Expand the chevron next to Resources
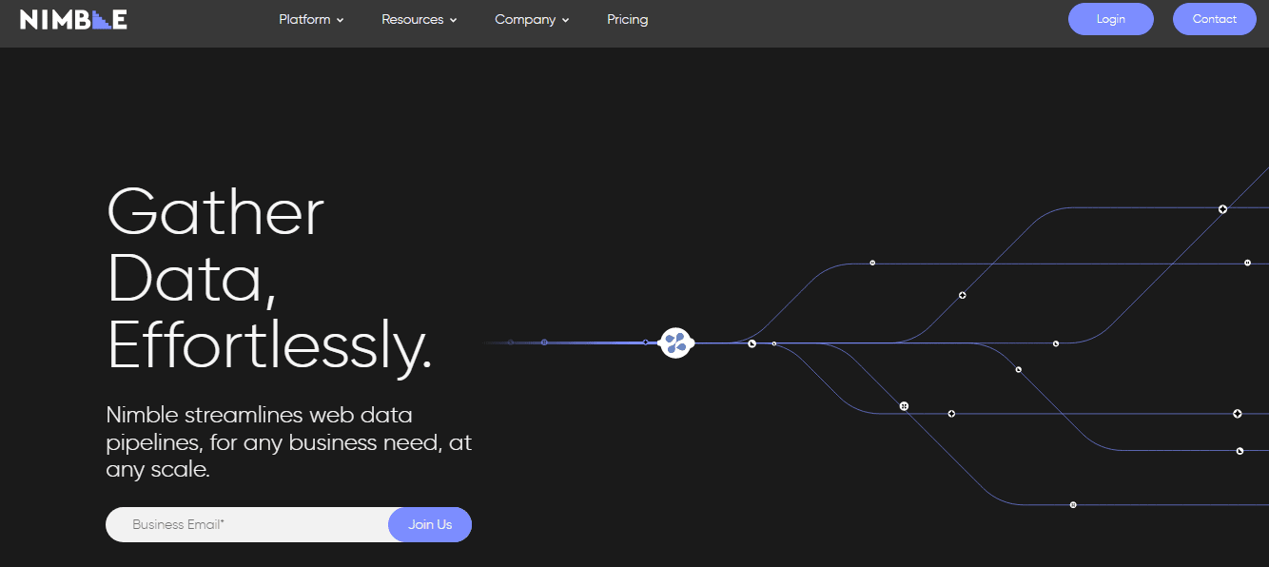1269x567 pixels. coord(454,20)
